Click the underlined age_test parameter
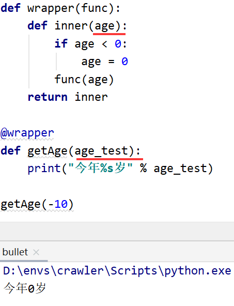Viewport: 234px width, 306px height. coord(101,151)
